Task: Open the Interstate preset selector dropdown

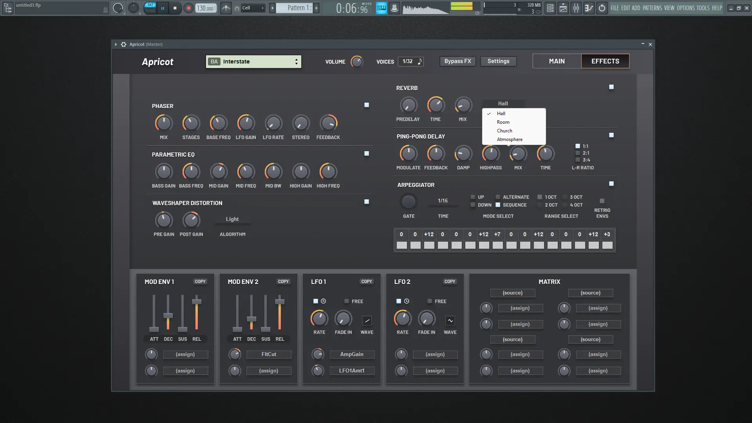Action: pyautogui.click(x=253, y=61)
